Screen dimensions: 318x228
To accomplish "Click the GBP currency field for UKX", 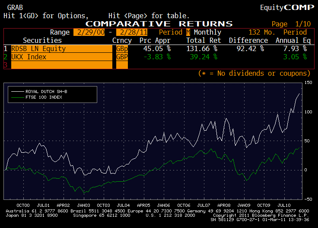I will click(122, 57).
